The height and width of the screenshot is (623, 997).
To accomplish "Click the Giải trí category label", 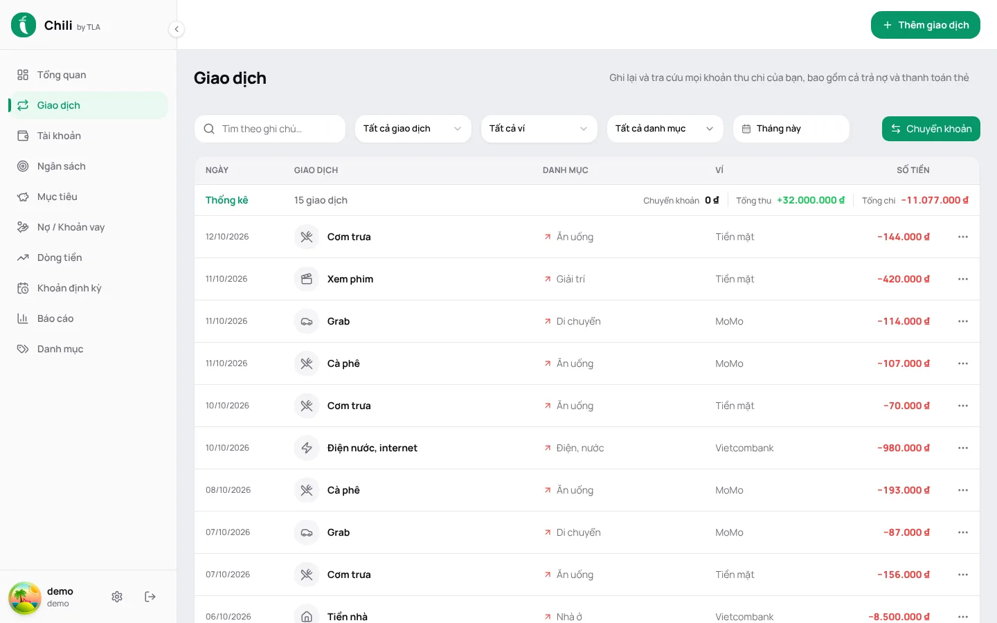I will point(571,279).
